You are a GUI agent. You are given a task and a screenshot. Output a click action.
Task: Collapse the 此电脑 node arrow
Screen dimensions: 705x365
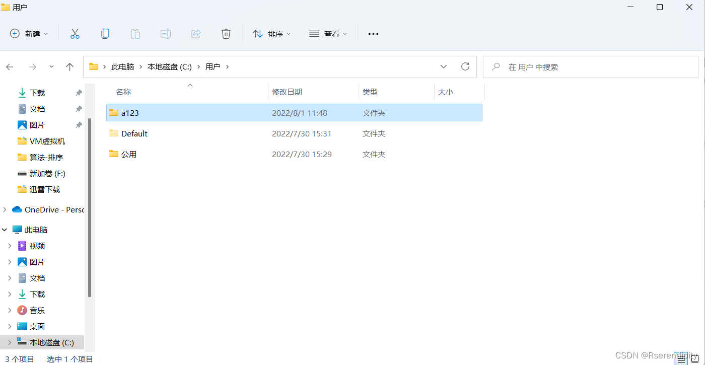5,230
